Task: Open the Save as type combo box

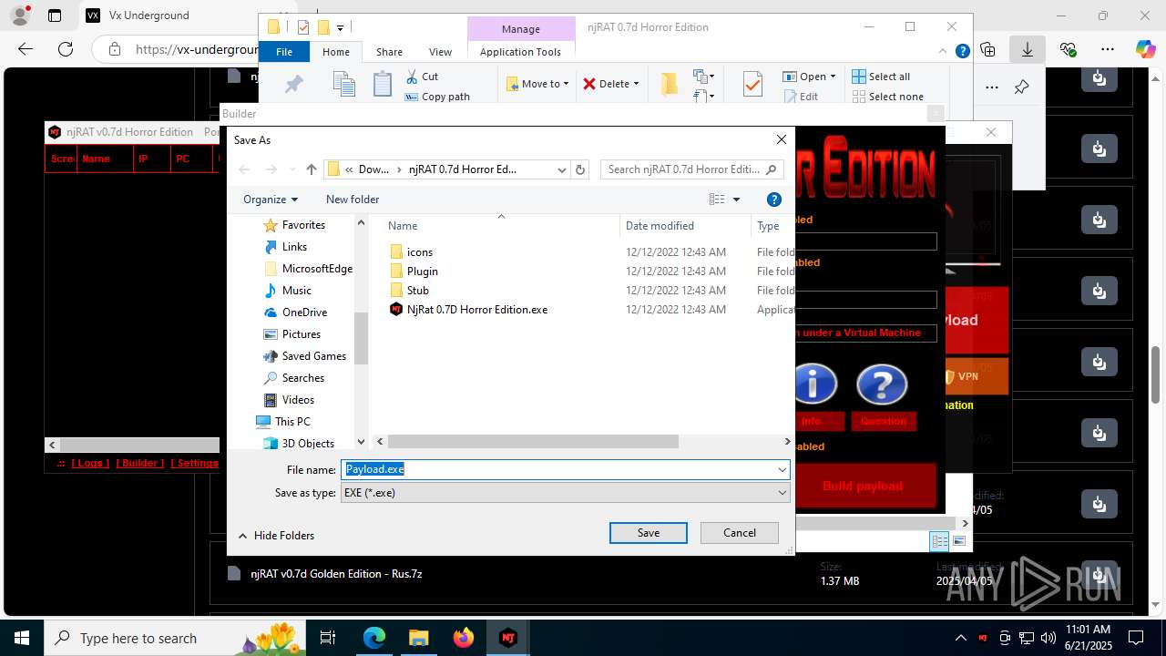Action: click(565, 493)
